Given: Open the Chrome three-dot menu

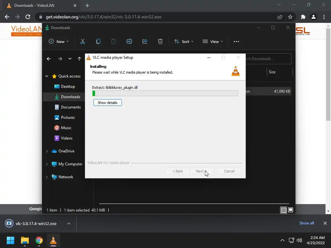Looking at the screenshot, I should point(324,17).
